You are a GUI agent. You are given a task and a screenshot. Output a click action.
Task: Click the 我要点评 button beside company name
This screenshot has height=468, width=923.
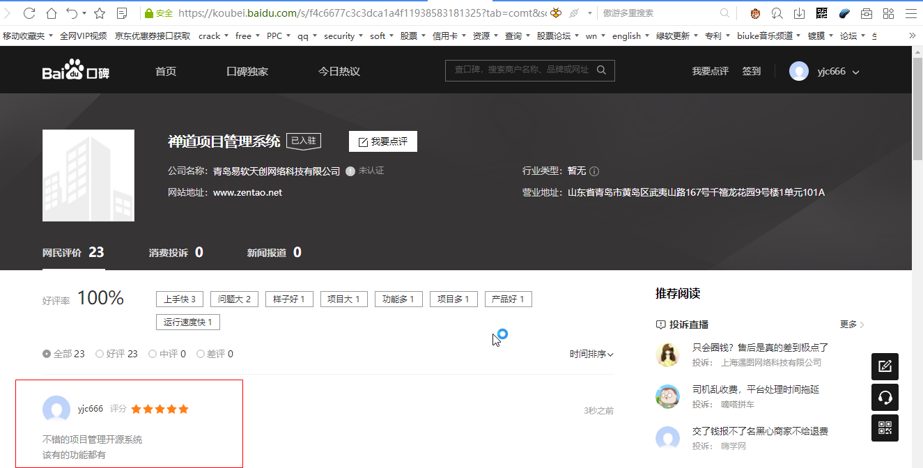383,141
